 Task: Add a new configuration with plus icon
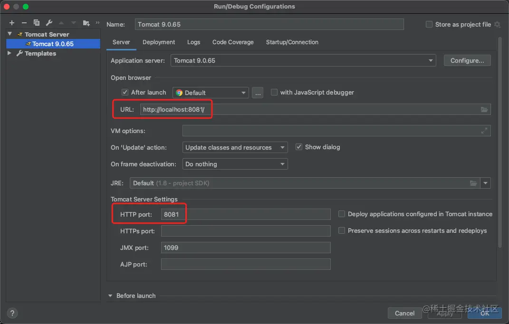point(12,23)
